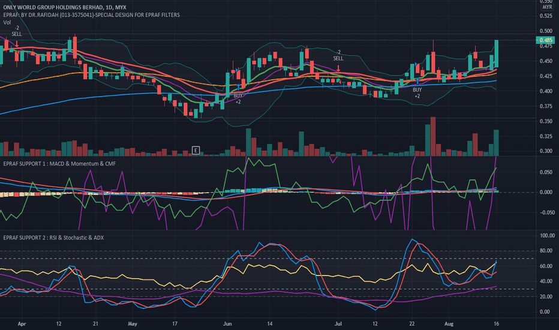
Task: Click the ONLY WORLD GROUP HOLDINGS BERHAD title
Action: pos(65,7)
